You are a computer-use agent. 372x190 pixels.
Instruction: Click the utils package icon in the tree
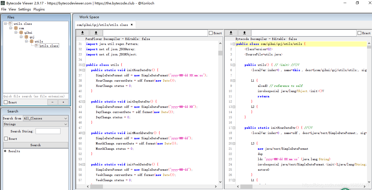32,41
